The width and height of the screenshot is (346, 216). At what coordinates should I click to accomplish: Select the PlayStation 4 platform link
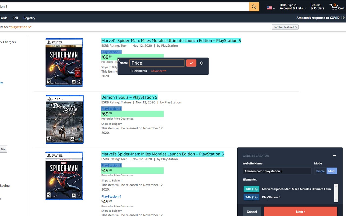111,196
